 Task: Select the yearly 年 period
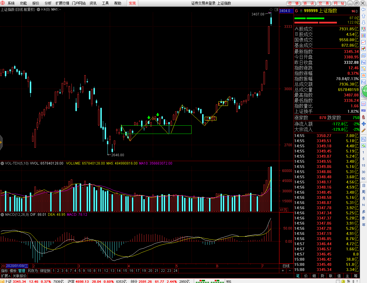tap(363, 225)
